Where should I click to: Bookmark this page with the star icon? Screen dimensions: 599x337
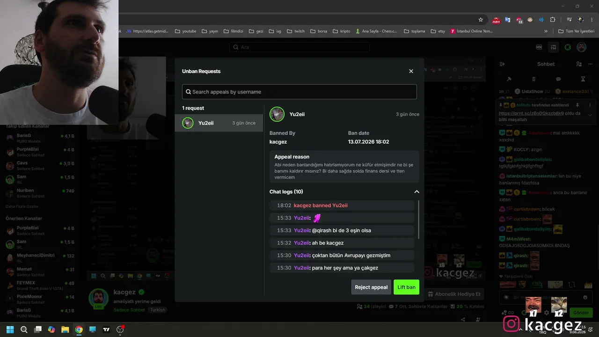click(x=481, y=20)
